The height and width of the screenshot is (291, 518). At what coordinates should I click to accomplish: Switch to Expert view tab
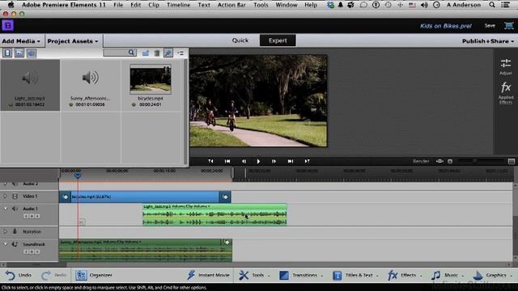coord(278,40)
